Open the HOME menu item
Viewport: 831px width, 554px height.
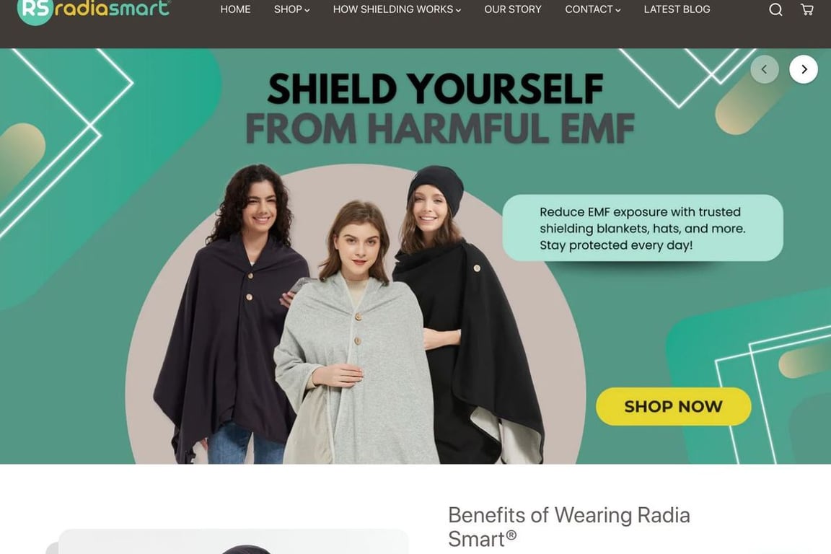click(235, 9)
